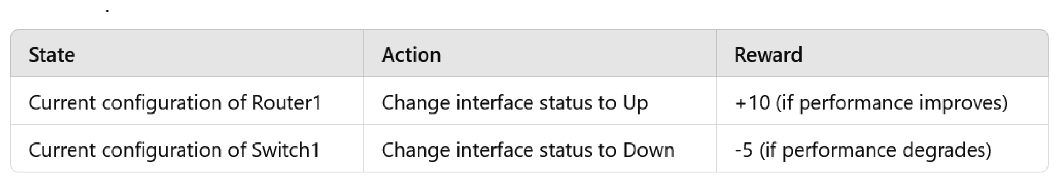Click 'configuration' in the Router1 row
The image size is (1064, 186).
click(x=161, y=102)
